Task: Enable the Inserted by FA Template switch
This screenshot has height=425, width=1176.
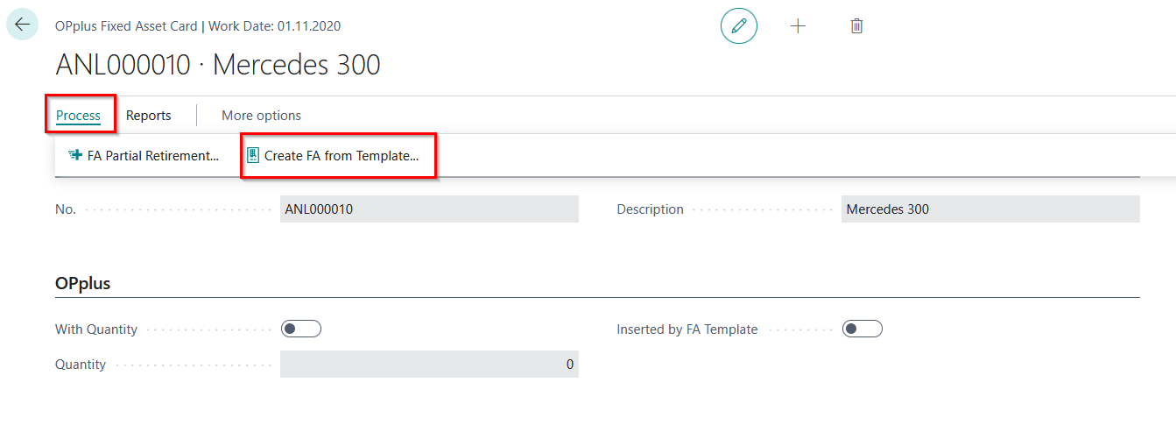Action: pyautogui.click(x=862, y=329)
